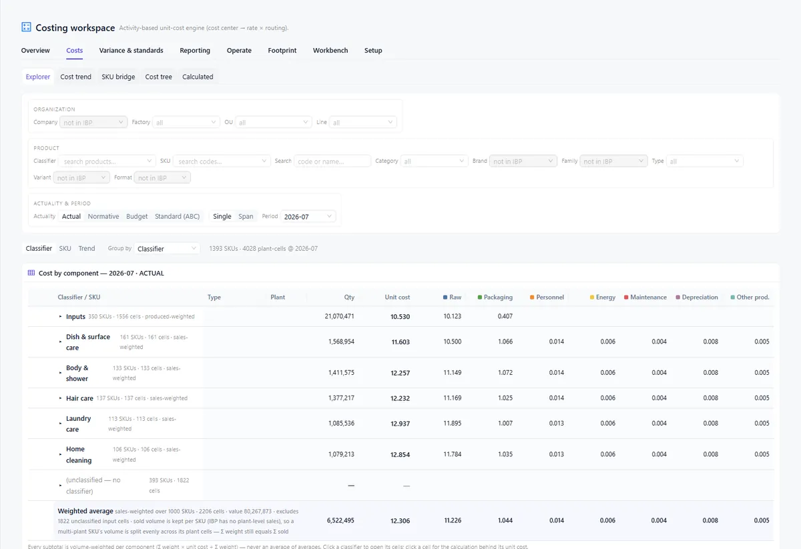Open the Workbench tab
This screenshot has width=801, height=549.
pos(330,51)
